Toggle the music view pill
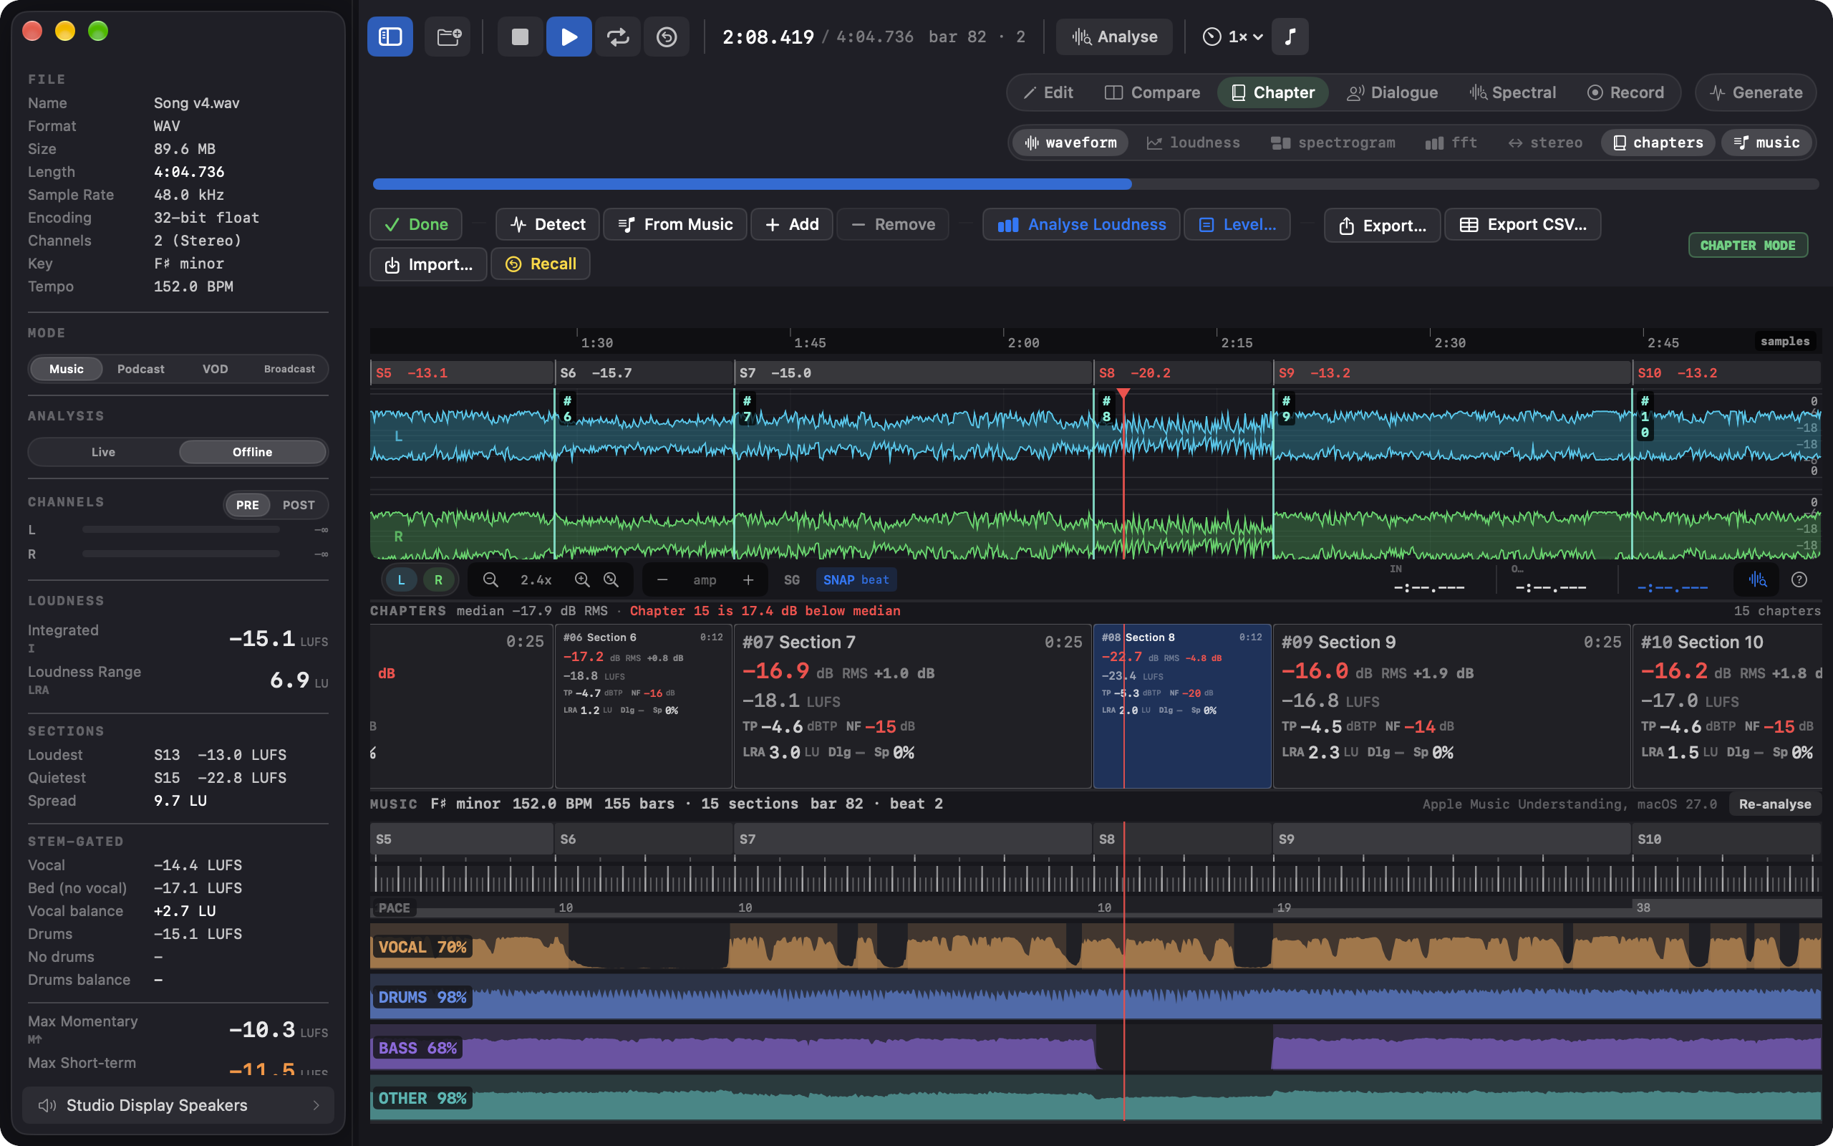The width and height of the screenshot is (1833, 1146). click(x=1766, y=143)
